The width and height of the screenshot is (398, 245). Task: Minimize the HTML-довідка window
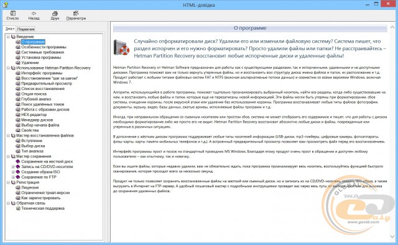tap(368, 4)
